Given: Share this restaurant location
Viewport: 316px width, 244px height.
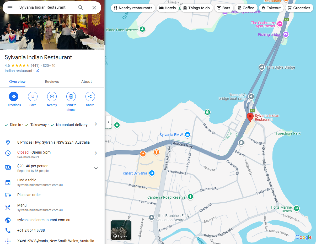Looking at the screenshot, I should click(90, 99).
